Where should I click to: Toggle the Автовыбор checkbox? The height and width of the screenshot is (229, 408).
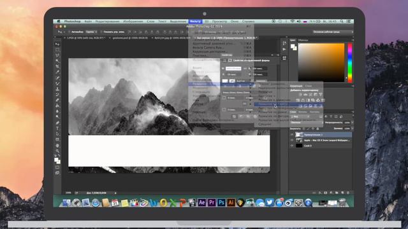[x=69, y=32]
